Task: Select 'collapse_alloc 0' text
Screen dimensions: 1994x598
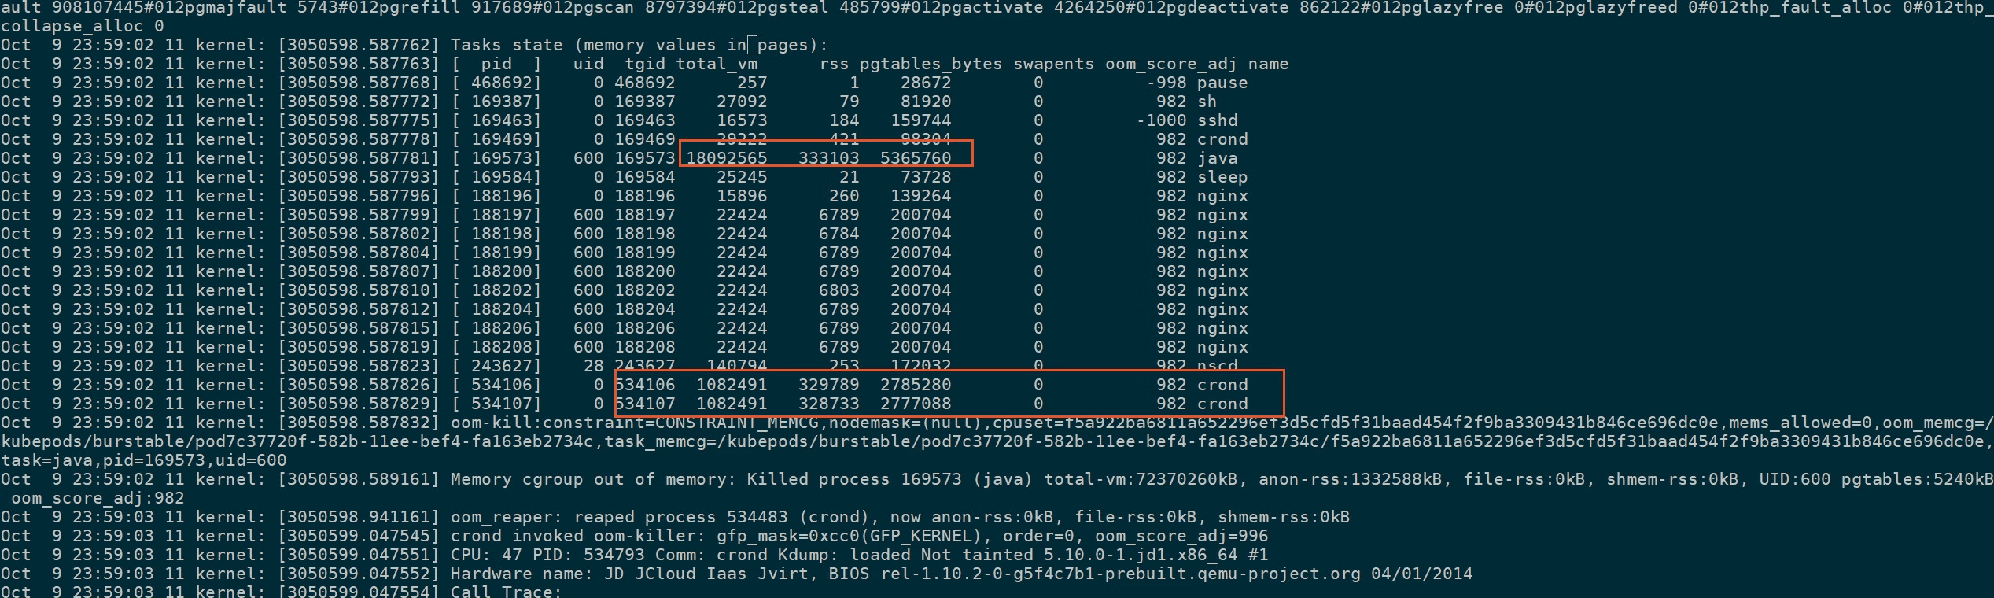Action: (x=82, y=26)
